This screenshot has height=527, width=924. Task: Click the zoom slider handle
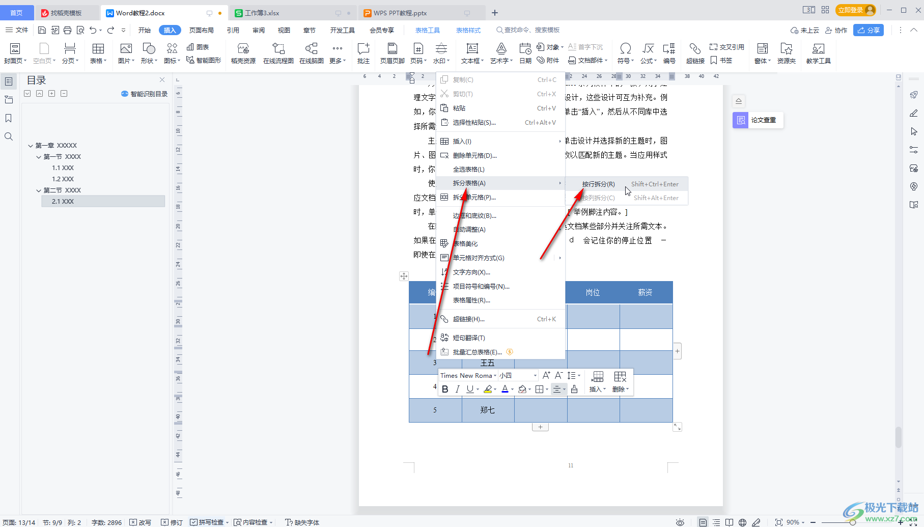pyautogui.click(x=852, y=522)
